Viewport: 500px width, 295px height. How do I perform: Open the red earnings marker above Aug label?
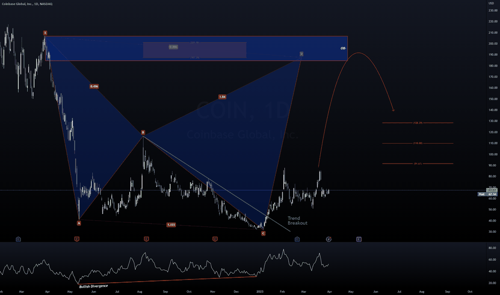coord(146,239)
